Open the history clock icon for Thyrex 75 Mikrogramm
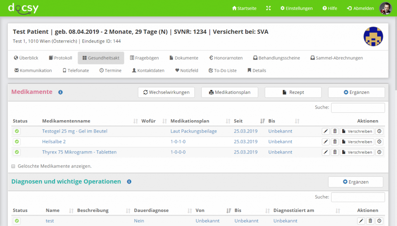397x226 pixels. [x=379, y=152]
